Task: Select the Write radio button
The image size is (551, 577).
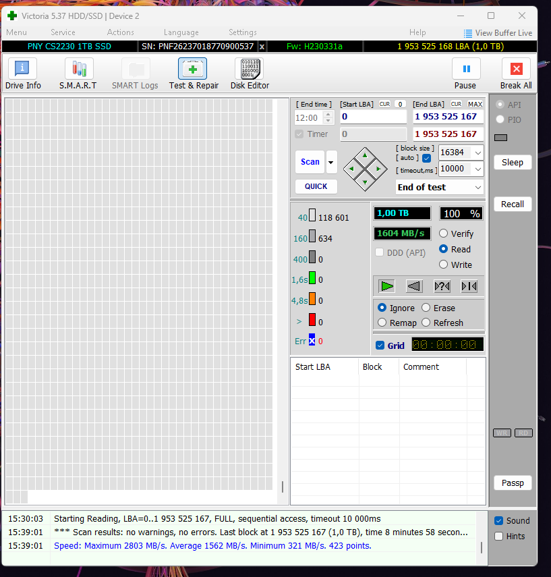Action: [x=444, y=265]
